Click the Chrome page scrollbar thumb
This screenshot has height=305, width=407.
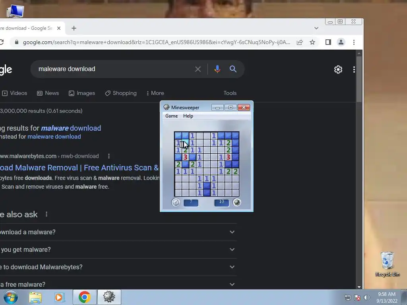pyautogui.click(x=359, y=79)
